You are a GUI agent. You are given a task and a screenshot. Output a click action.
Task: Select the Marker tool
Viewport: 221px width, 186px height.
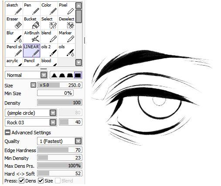pos(66,37)
